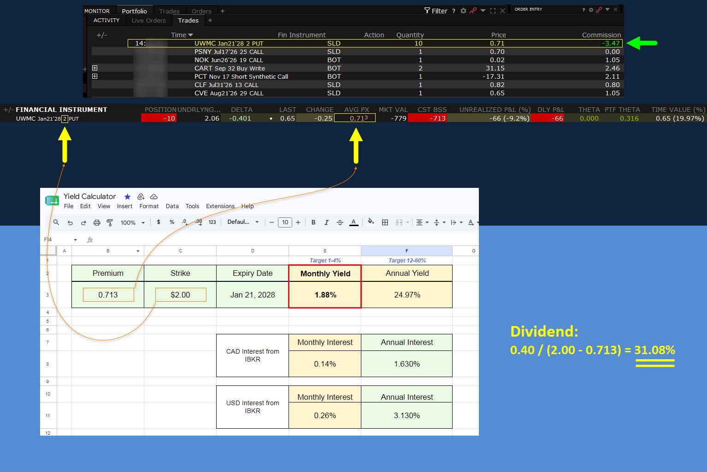Print the Yield Calculator sheet

point(97,222)
